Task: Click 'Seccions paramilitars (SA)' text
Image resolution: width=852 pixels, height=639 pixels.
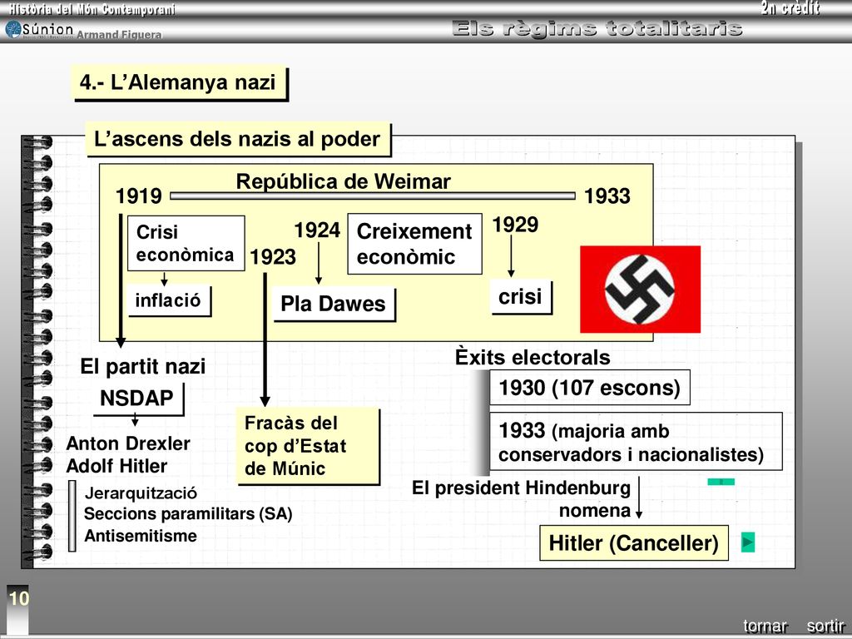Action: (x=188, y=513)
